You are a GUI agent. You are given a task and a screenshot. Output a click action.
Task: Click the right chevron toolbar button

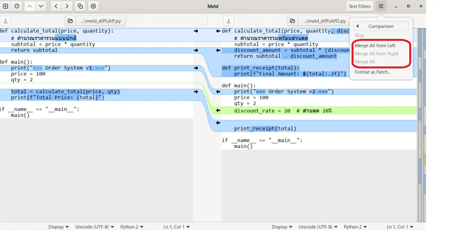point(67,6)
